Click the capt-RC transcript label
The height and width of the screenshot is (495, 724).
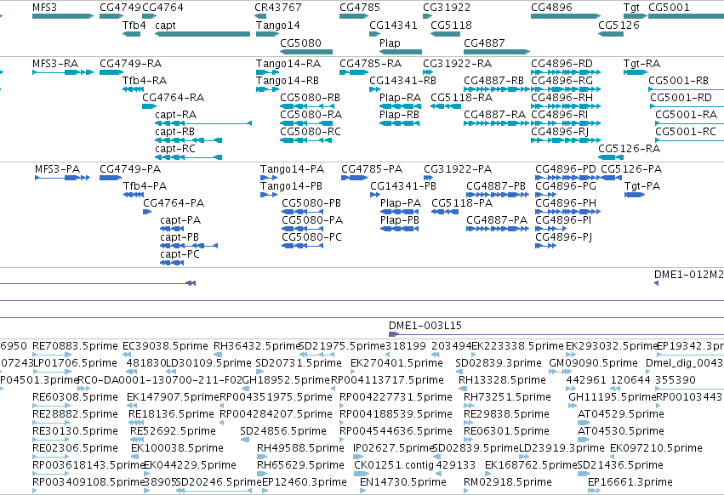tap(175, 149)
